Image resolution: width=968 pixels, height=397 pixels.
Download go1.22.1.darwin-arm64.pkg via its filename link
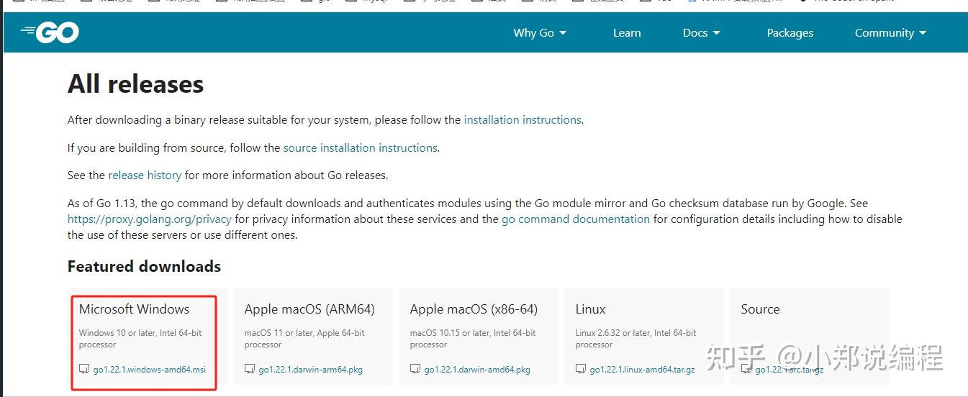coord(310,370)
